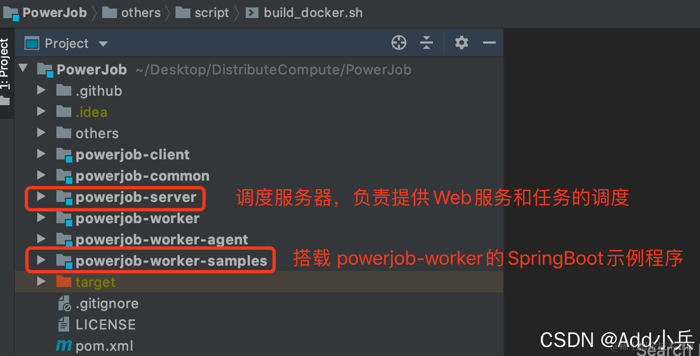The height and width of the screenshot is (356, 700).
Task: Click the .idea folder icon
Action: [63, 111]
